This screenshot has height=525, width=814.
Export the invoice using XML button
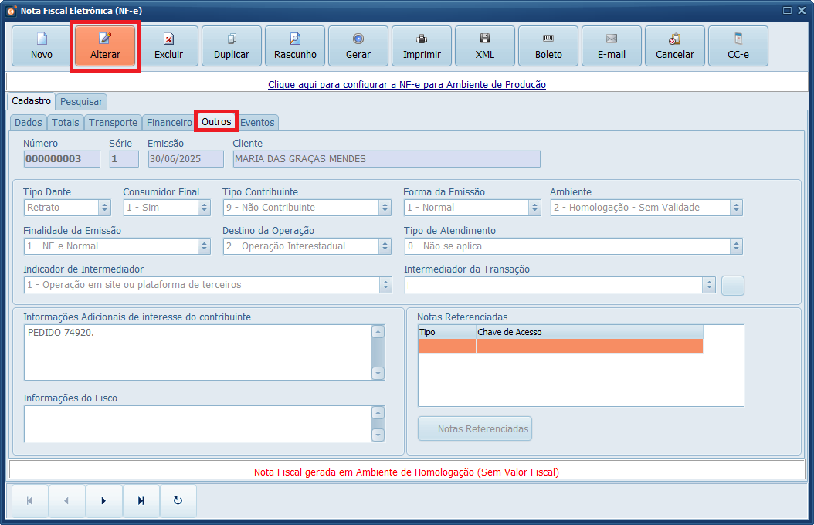point(485,46)
